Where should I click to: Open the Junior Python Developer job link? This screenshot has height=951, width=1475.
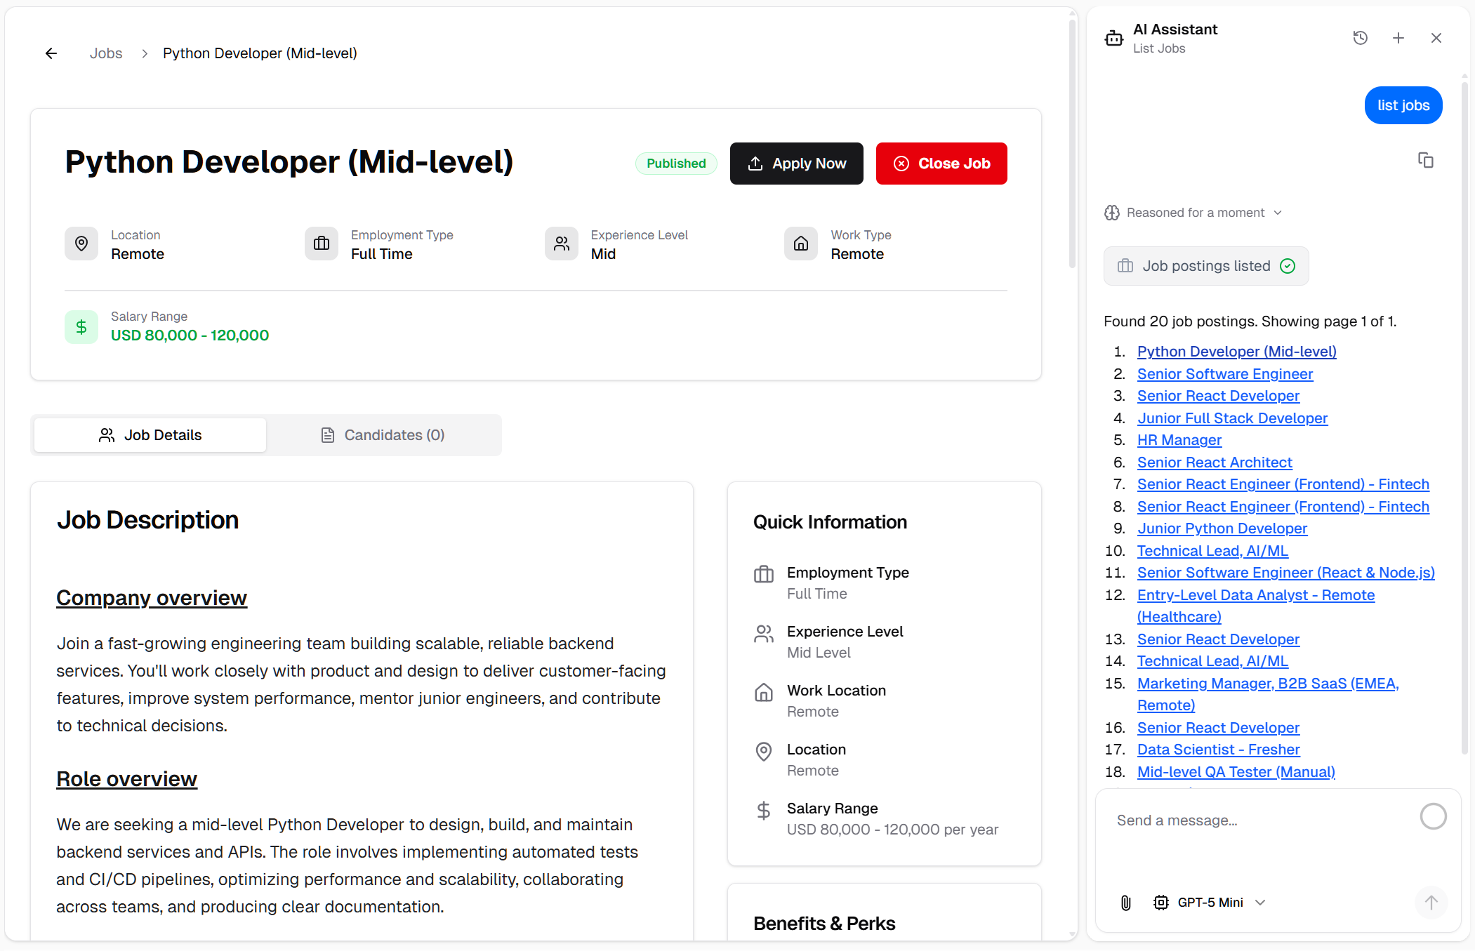click(x=1222, y=528)
